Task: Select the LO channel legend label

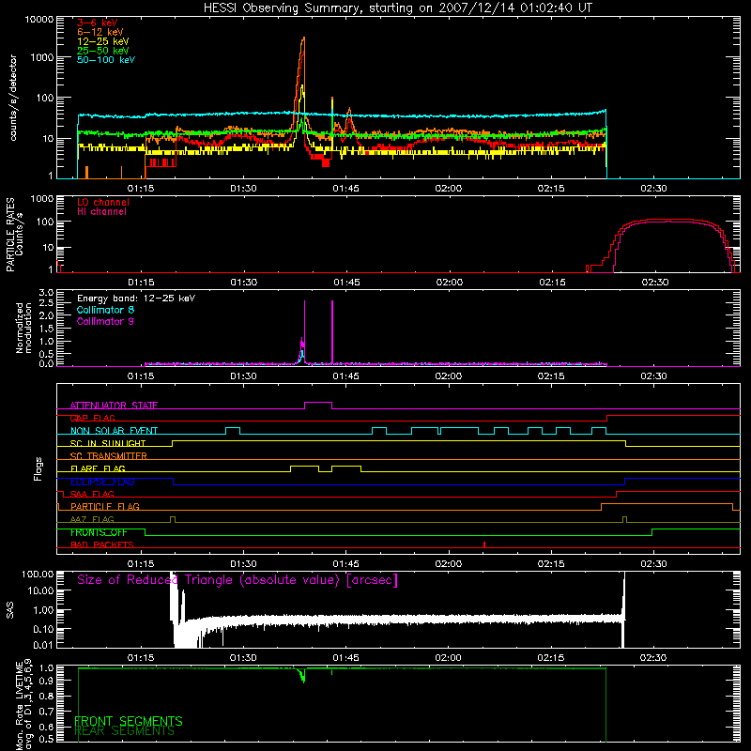Action: pyautogui.click(x=103, y=202)
